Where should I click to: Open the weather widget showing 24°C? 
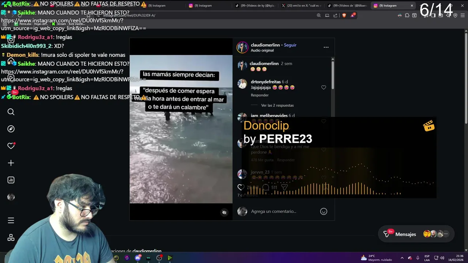[x=376, y=258]
